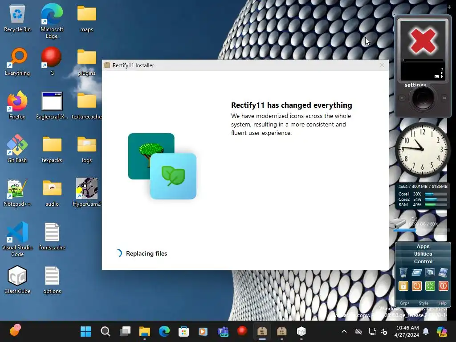Click Grp+ in the launcher gadget

tap(404, 303)
